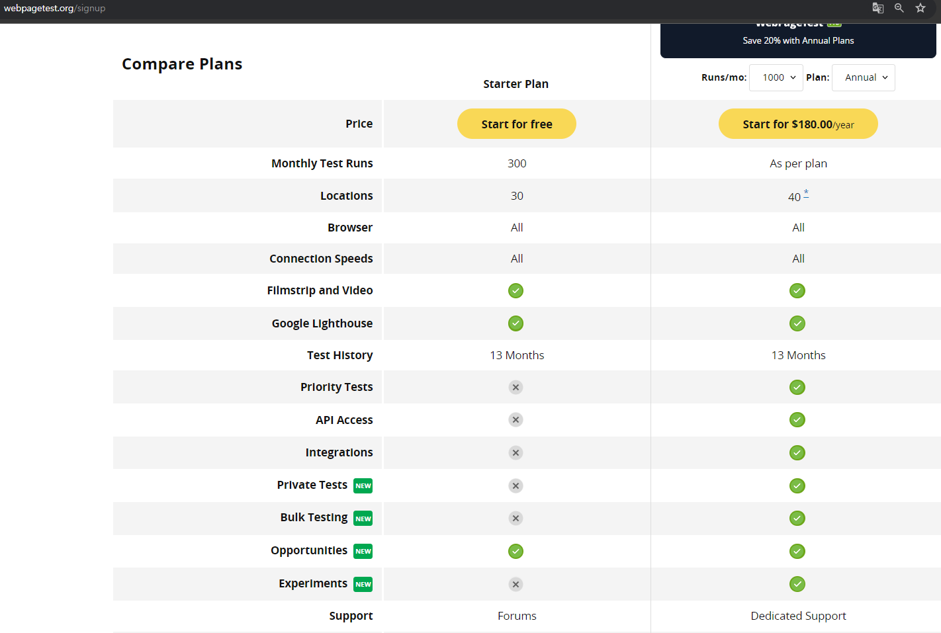Click the Integrations row label

tap(339, 452)
